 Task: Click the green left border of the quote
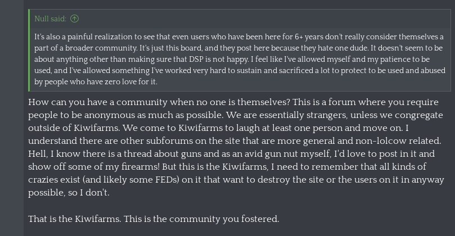coord(29,50)
